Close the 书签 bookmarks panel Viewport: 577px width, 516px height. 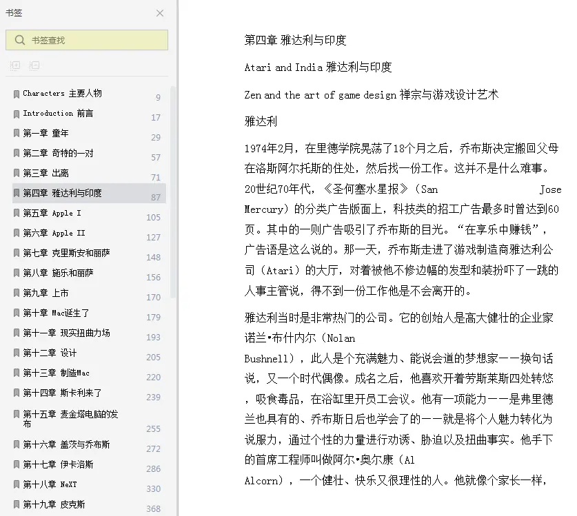click(x=160, y=13)
